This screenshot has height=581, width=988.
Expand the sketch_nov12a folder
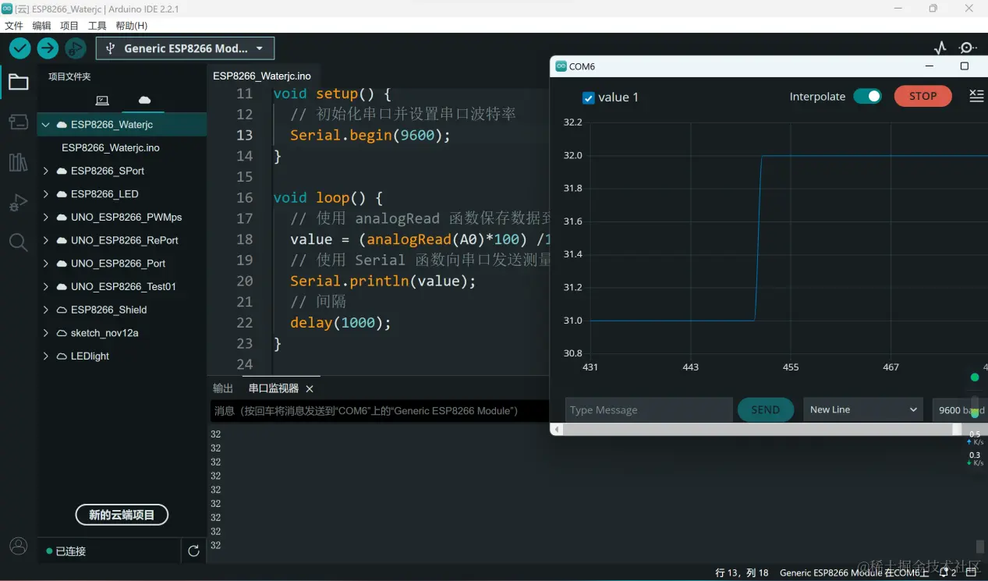pyautogui.click(x=46, y=333)
